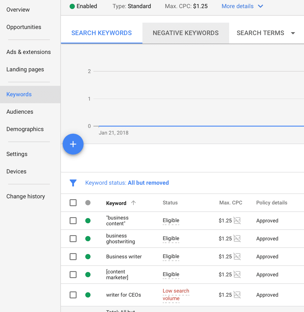Viewport: 304px width, 312px height.
Task: Open Devices in the sidebar
Action: tap(16, 171)
